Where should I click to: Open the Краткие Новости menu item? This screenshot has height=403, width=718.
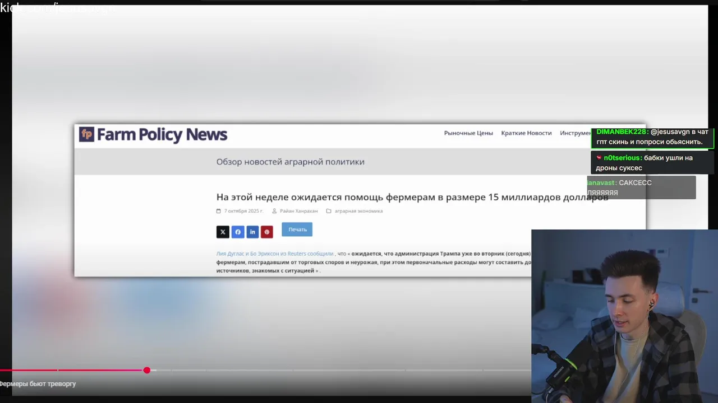point(526,133)
